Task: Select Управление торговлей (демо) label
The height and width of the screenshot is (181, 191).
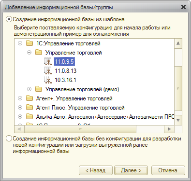Action: coord(82,89)
